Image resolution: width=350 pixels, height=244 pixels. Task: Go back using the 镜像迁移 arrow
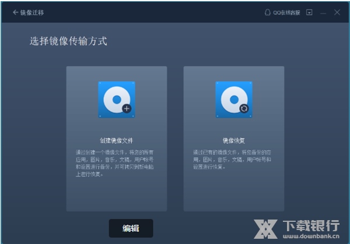click(x=16, y=12)
